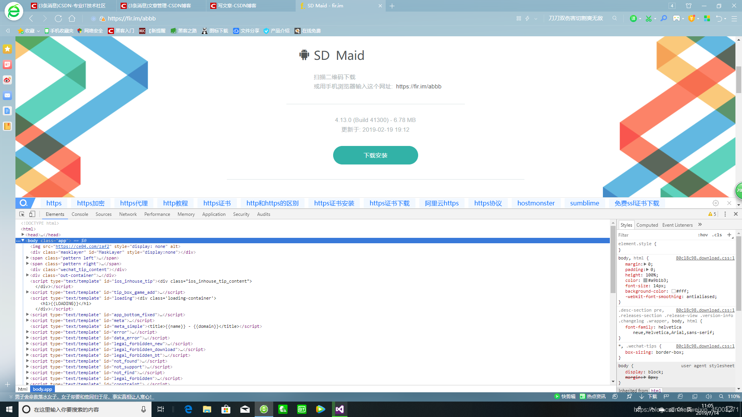Open the browser hamburger menu
This screenshot has width=742, height=417.
pos(734,19)
